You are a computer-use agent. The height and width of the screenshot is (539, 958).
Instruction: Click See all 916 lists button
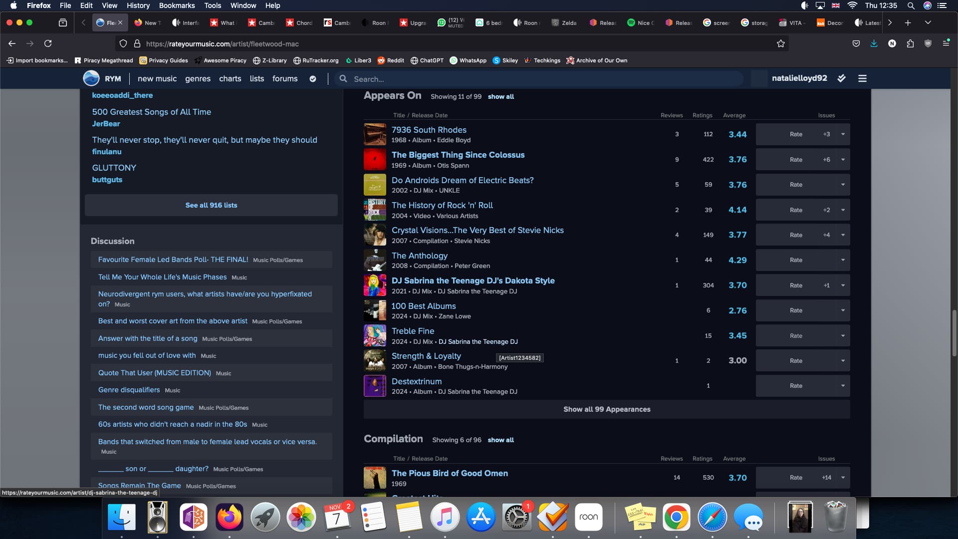pyautogui.click(x=211, y=205)
